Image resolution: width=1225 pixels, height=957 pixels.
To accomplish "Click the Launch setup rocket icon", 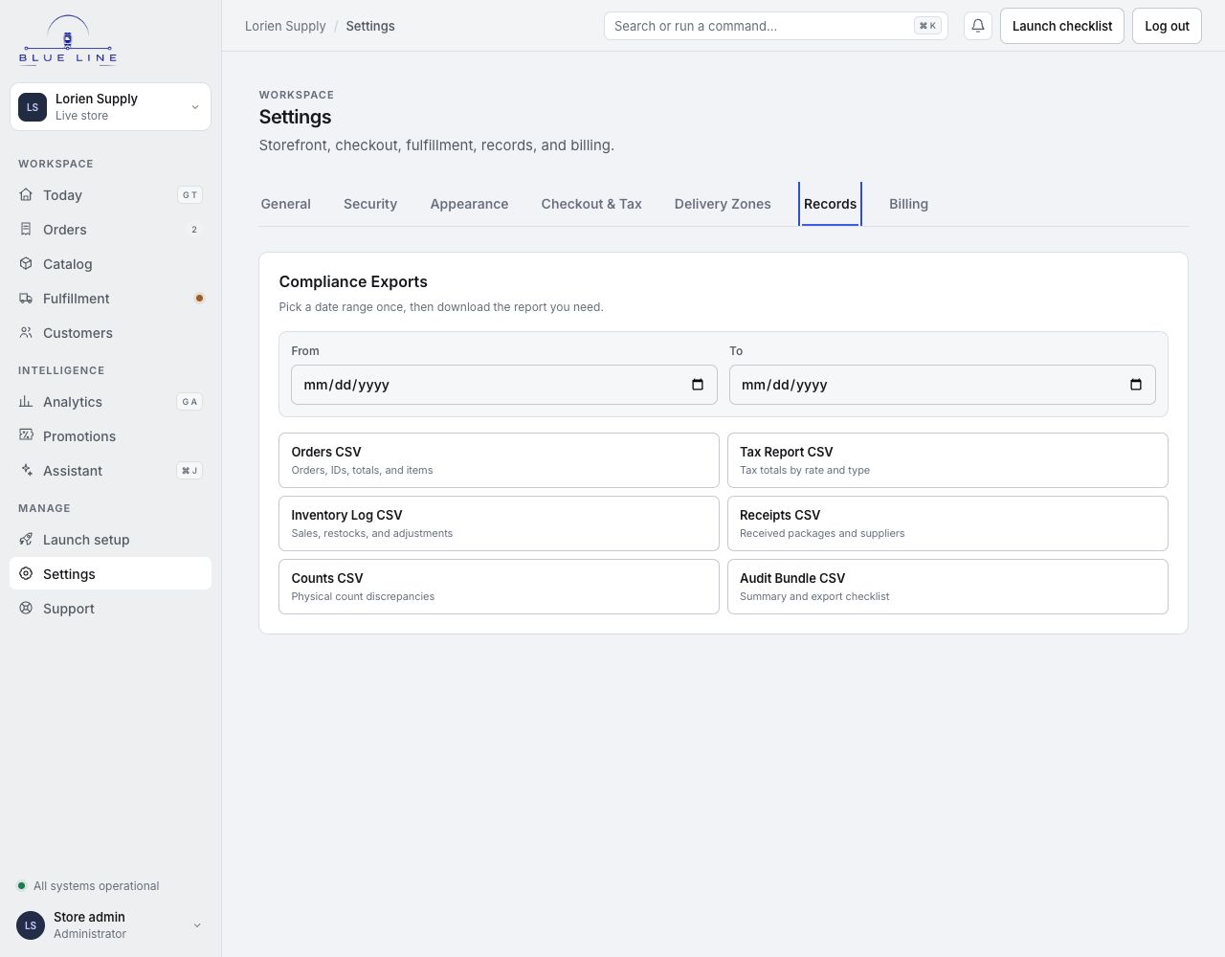I will [26, 539].
